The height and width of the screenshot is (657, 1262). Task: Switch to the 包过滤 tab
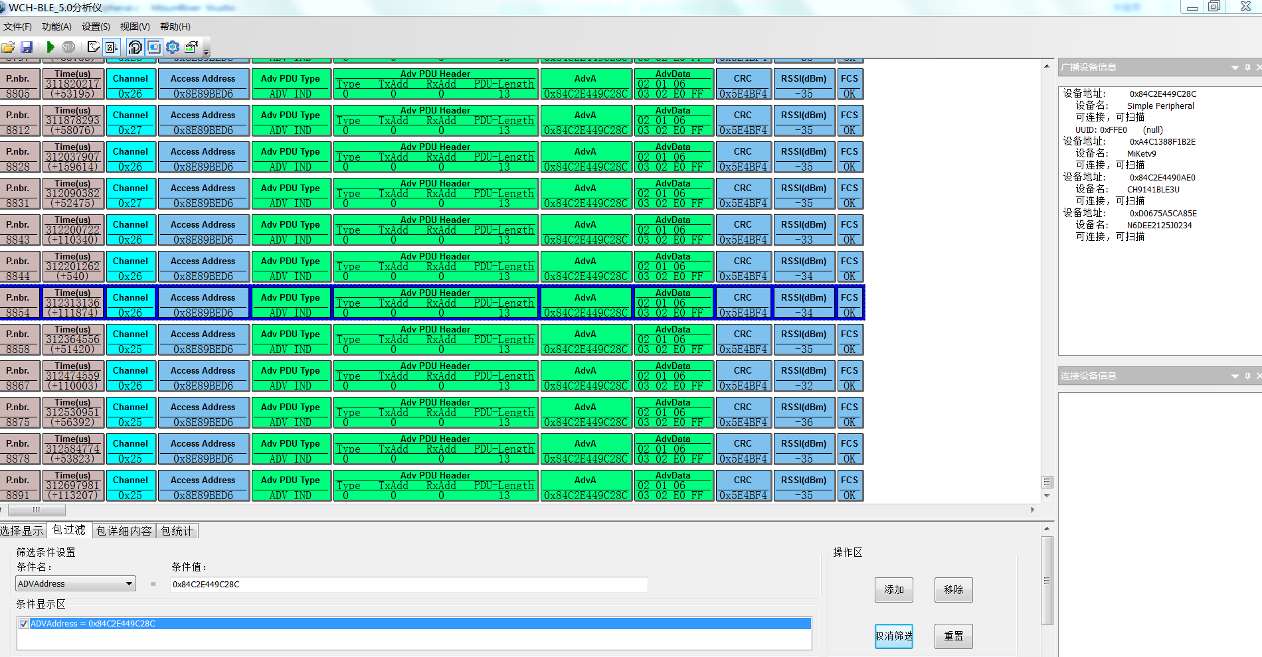pyautogui.click(x=69, y=530)
